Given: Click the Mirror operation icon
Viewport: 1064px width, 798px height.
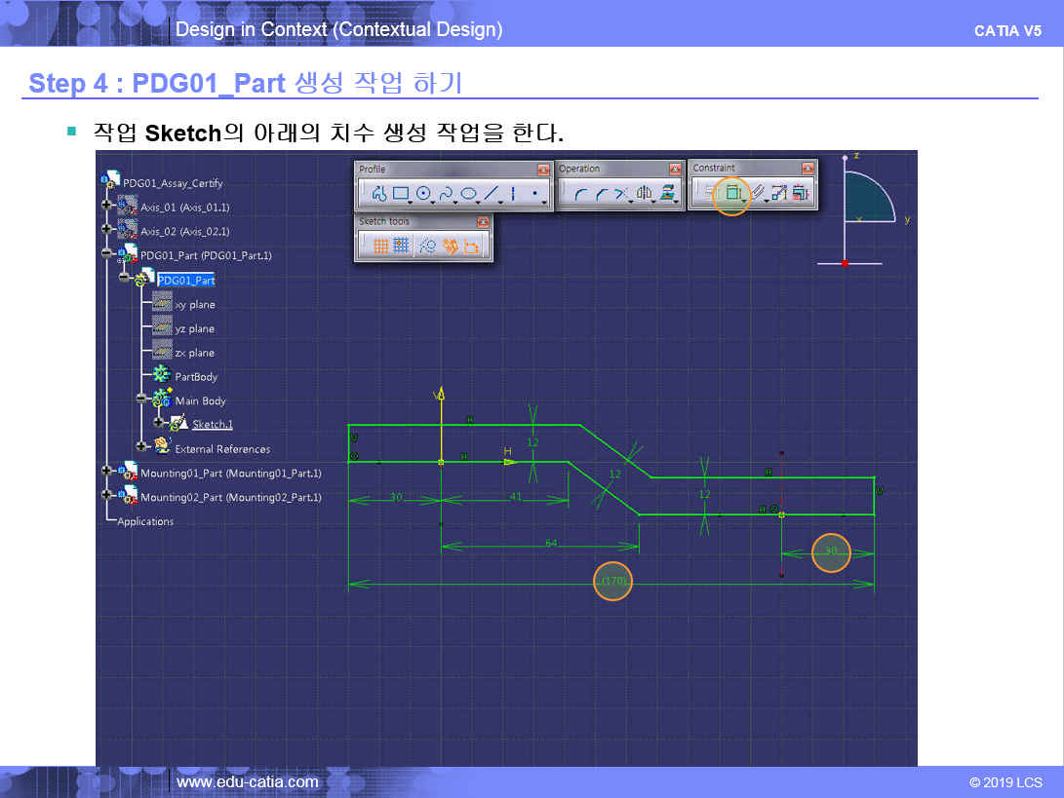Looking at the screenshot, I should pyautogui.click(x=644, y=194).
